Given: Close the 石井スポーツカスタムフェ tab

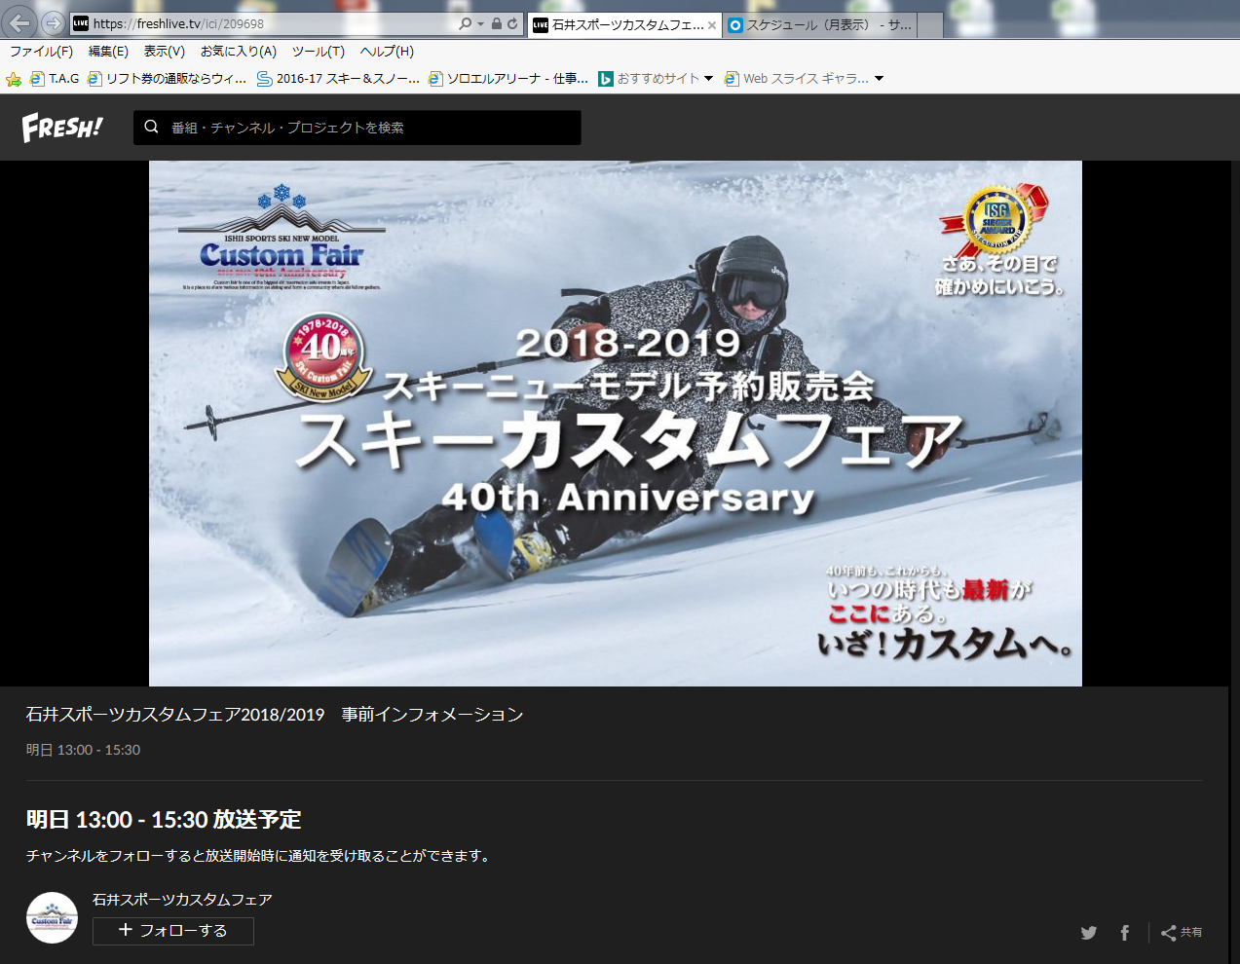Looking at the screenshot, I should point(712,25).
